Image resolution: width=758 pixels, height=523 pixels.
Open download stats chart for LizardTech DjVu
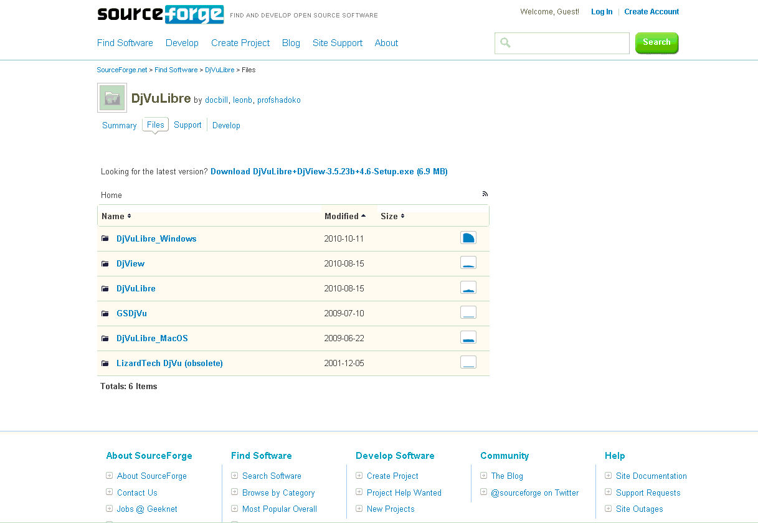tap(468, 362)
